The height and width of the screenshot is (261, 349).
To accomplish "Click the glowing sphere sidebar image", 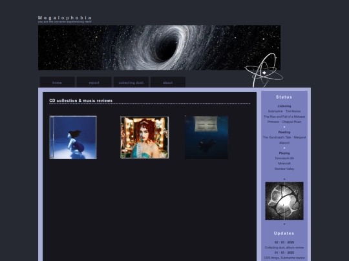I will click(284, 201).
